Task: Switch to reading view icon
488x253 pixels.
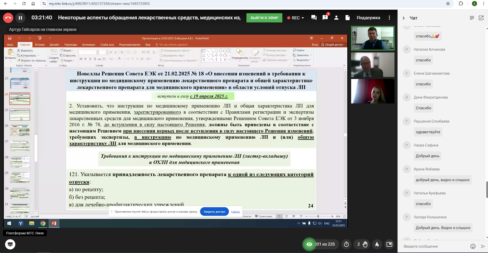Action: [294, 216]
